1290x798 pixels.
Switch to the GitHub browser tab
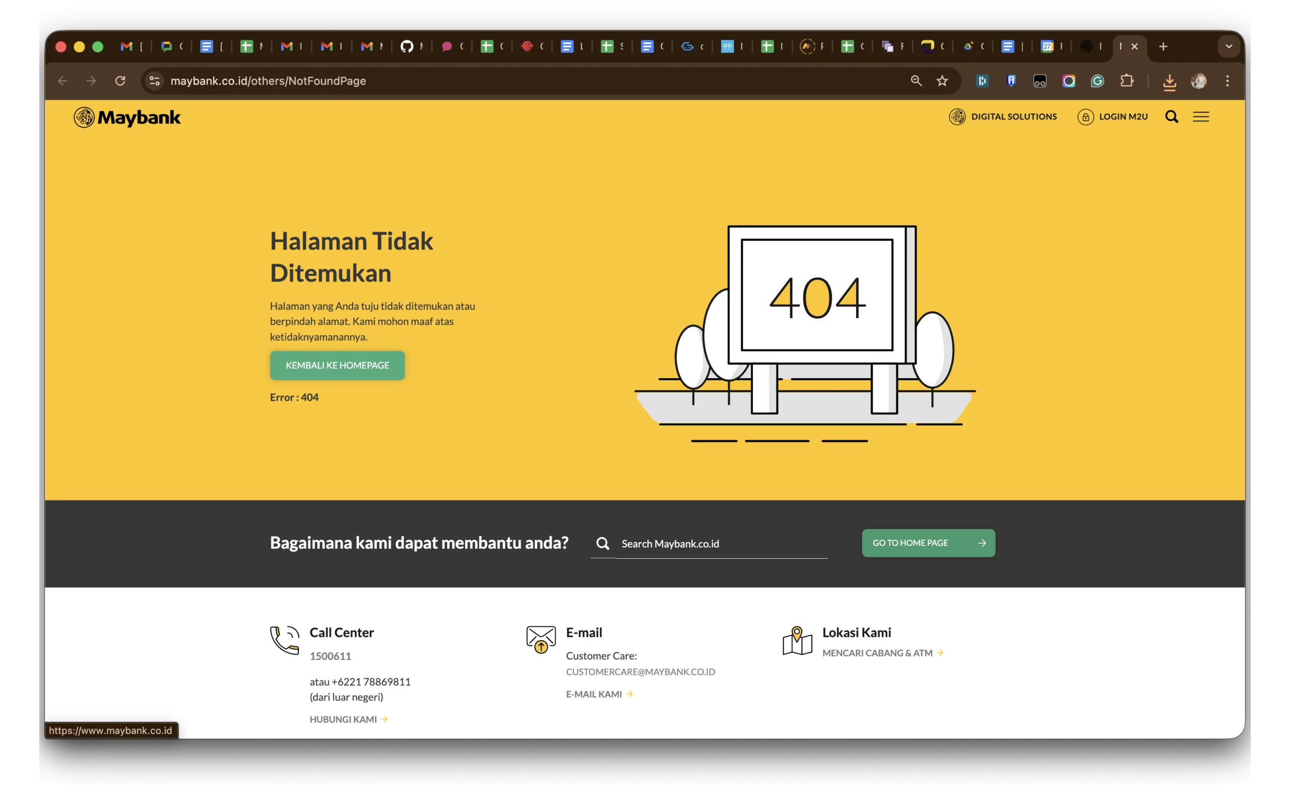tap(407, 46)
